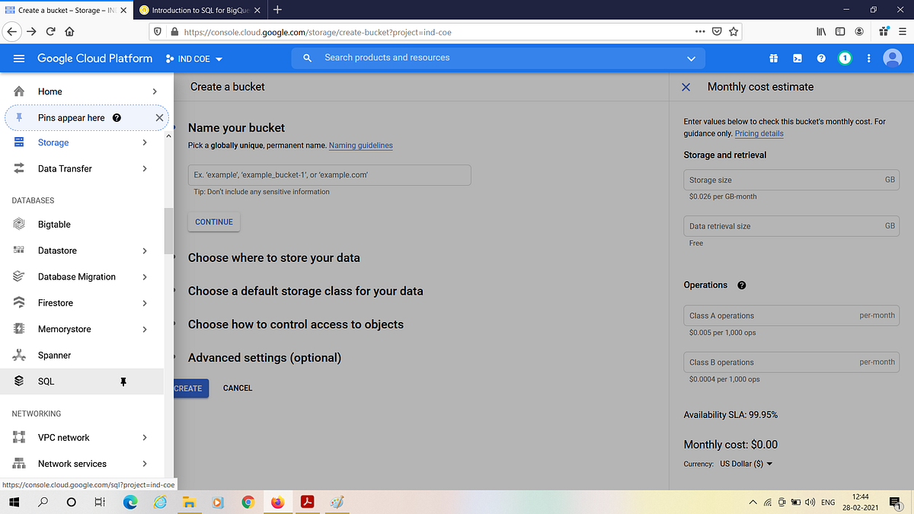Open the Naming guidelines link

coord(360,145)
